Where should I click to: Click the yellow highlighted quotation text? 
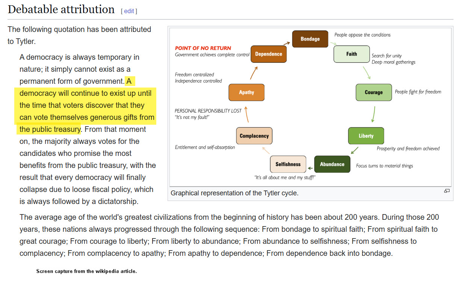click(x=86, y=105)
